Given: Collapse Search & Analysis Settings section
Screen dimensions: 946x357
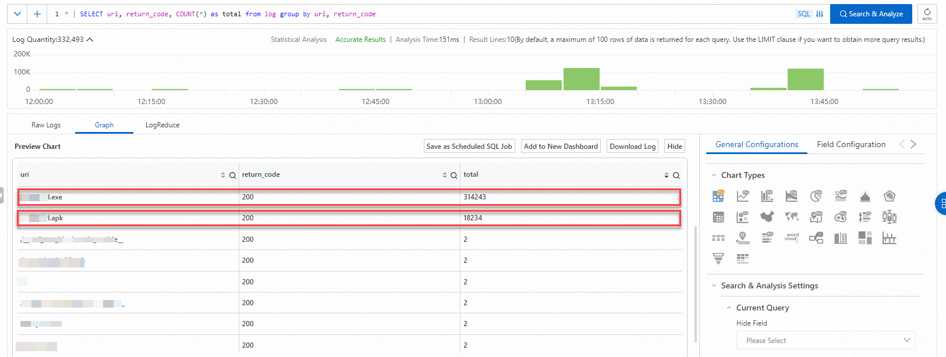Looking at the screenshot, I should (714, 285).
